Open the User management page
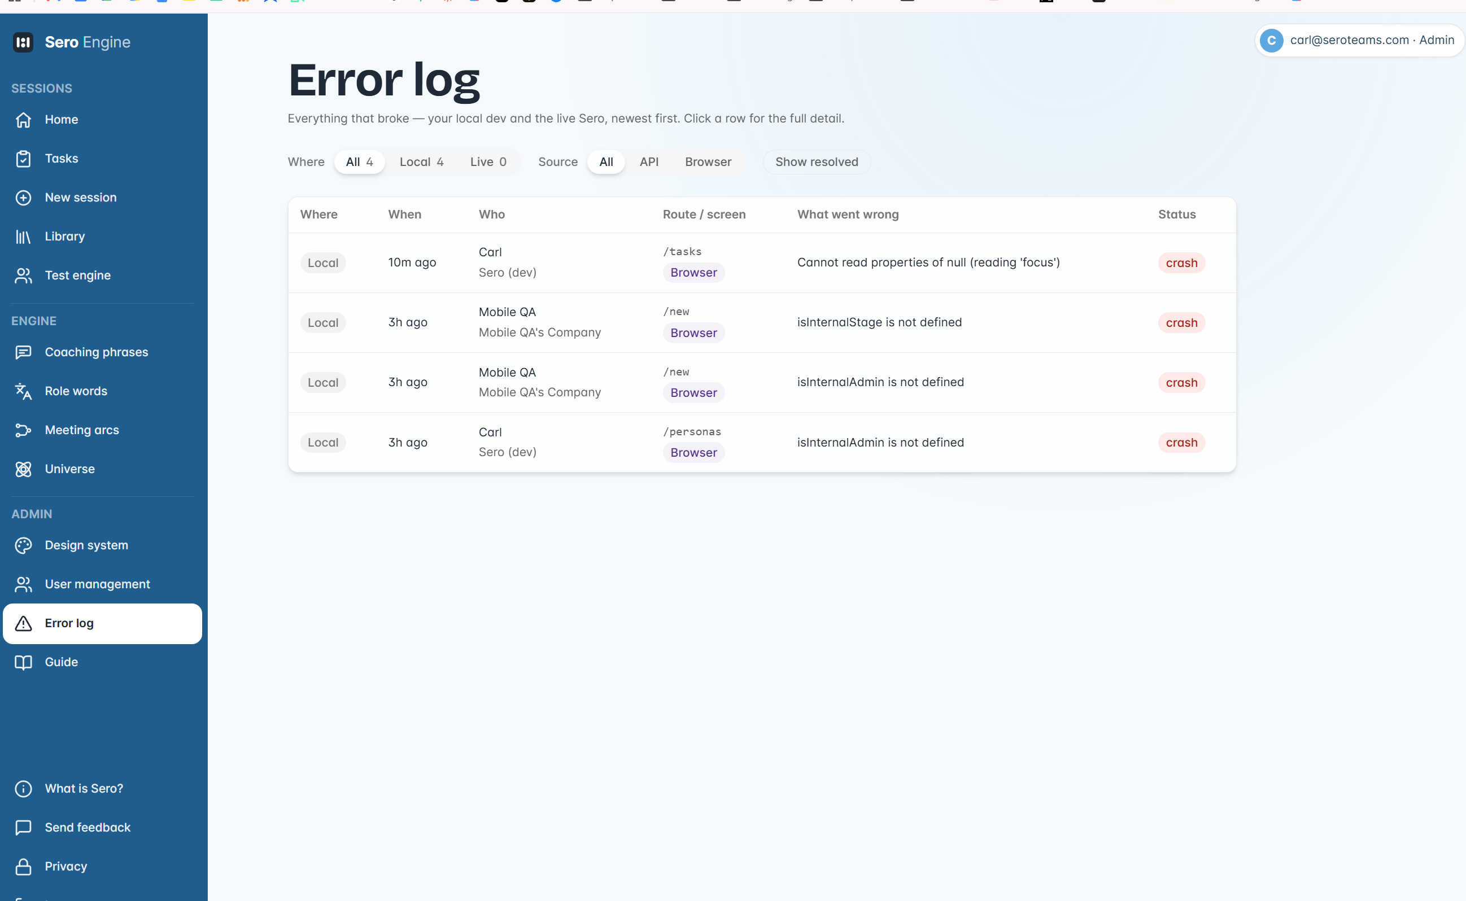Screen dimensions: 1466x901 103,585
